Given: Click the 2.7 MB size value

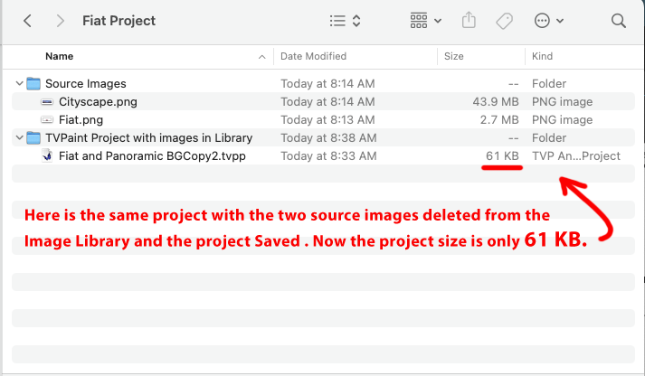Looking at the screenshot, I should click(499, 119).
